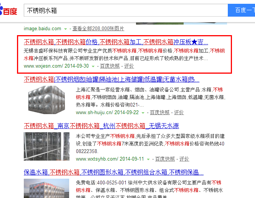Click the search box containing 不锈钢水箱
The image size is (255, 198).
[126, 11]
